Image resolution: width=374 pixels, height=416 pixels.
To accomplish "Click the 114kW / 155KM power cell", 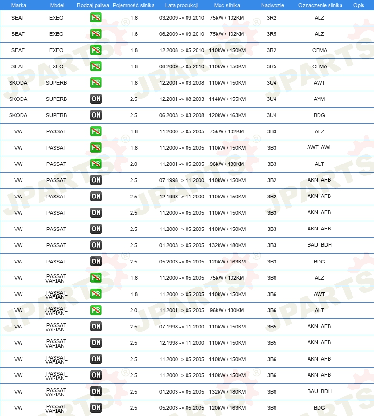I will pyautogui.click(x=228, y=99).
